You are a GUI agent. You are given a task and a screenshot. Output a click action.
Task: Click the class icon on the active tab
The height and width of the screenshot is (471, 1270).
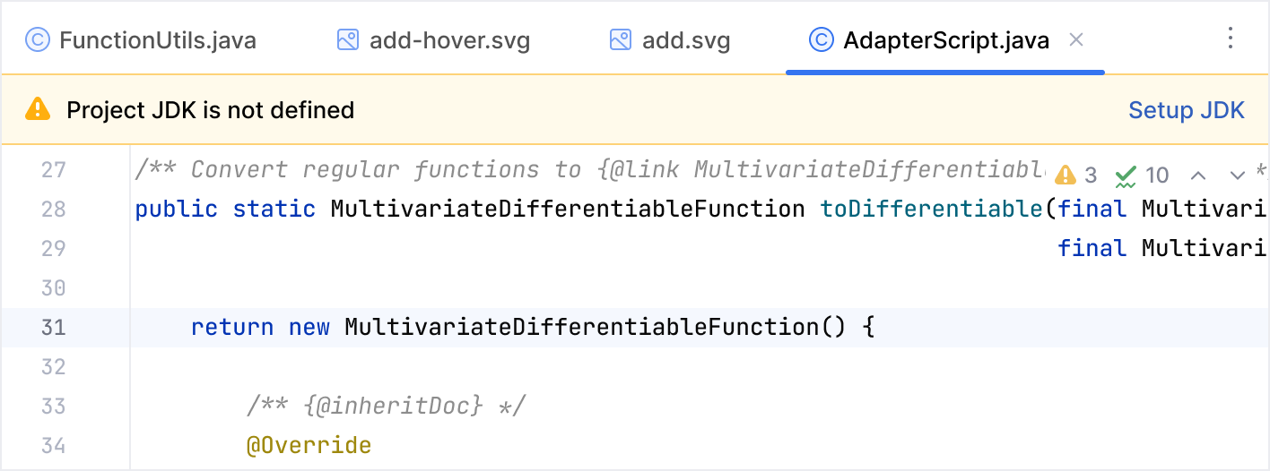[821, 40]
